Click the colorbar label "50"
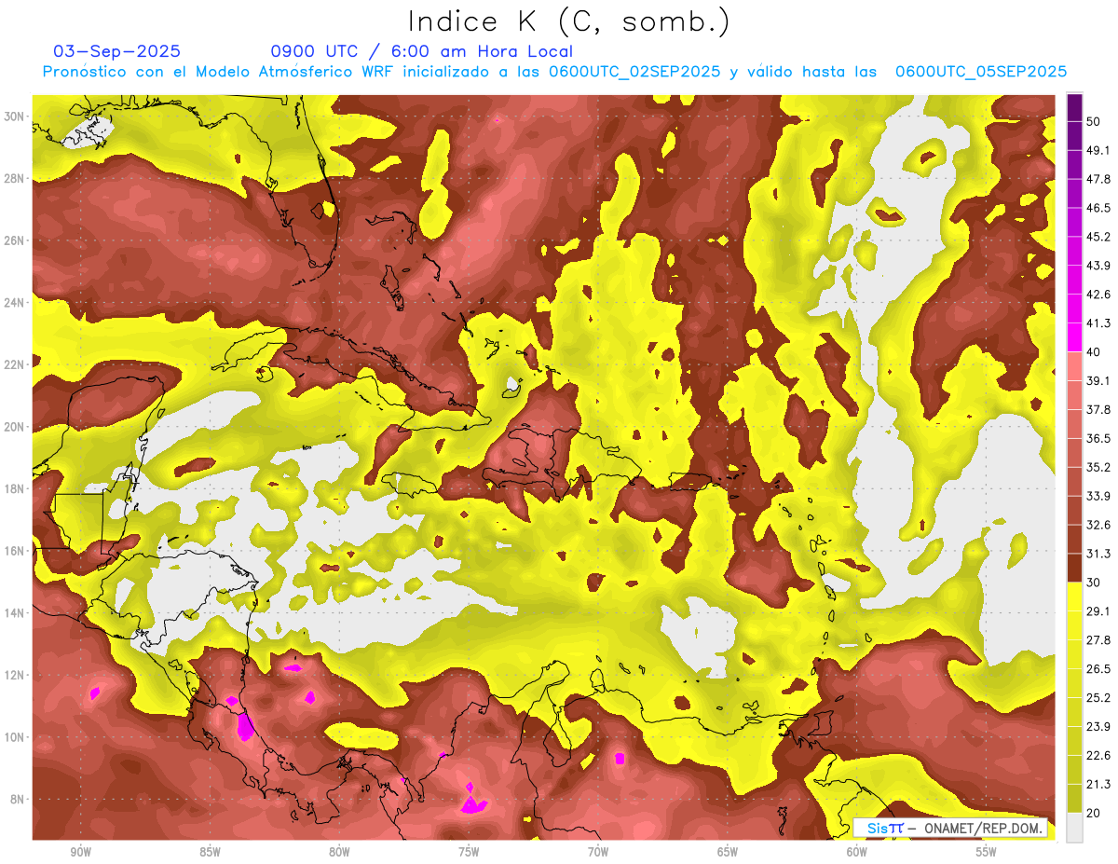The height and width of the screenshot is (864, 1118). coord(1094,121)
